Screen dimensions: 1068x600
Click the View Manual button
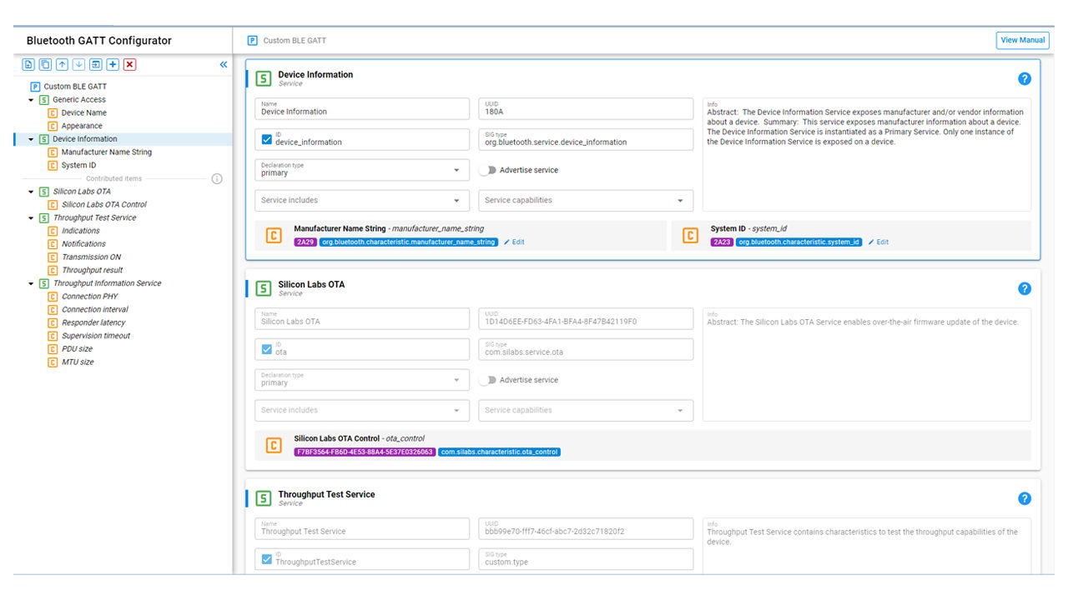(x=1023, y=40)
